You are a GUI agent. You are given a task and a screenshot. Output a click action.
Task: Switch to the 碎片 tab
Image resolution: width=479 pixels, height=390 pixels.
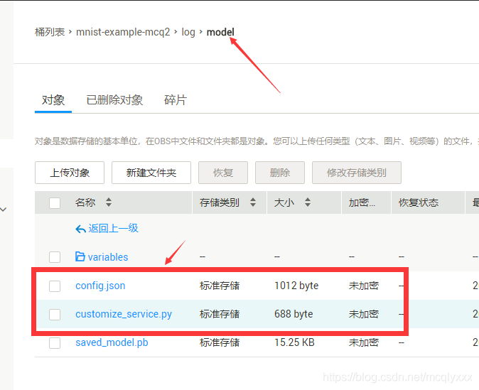click(x=176, y=100)
